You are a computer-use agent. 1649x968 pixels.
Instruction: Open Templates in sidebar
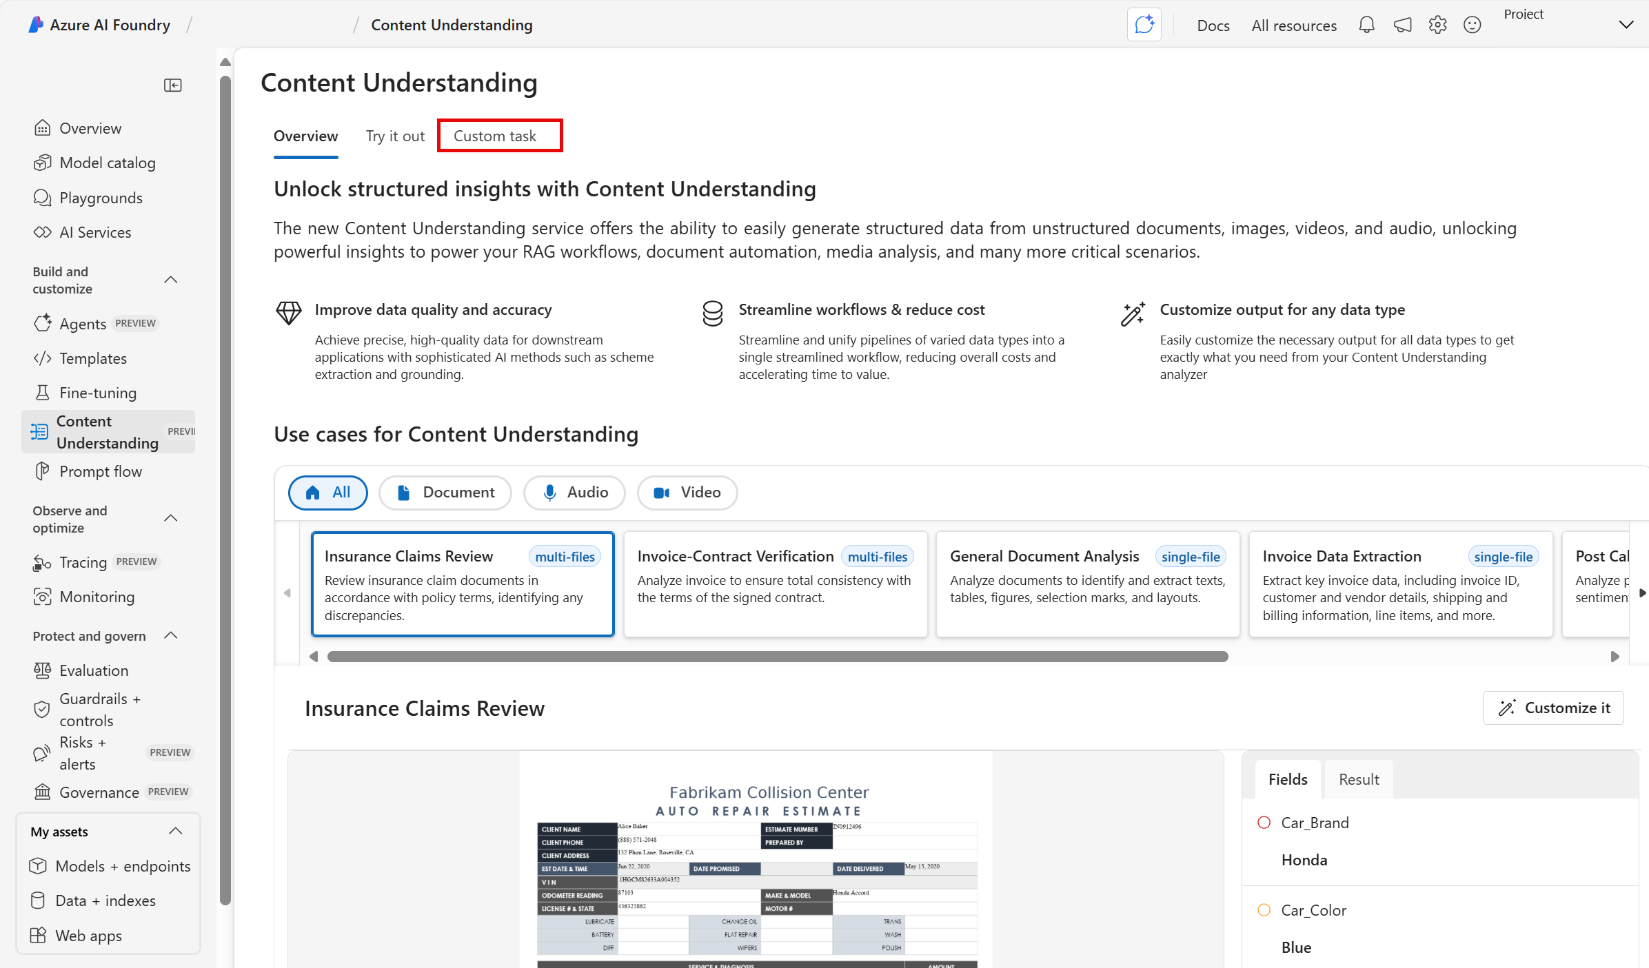point(93,358)
